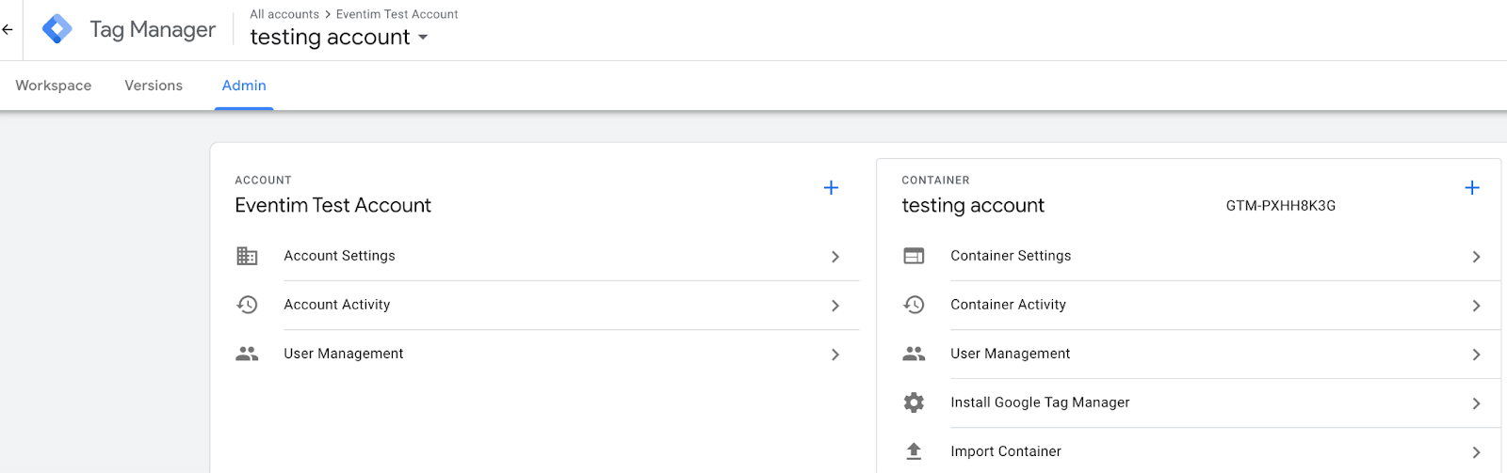Viewport: 1507px width, 473px height.
Task: Click the Container Settings window icon
Action: click(914, 256)
